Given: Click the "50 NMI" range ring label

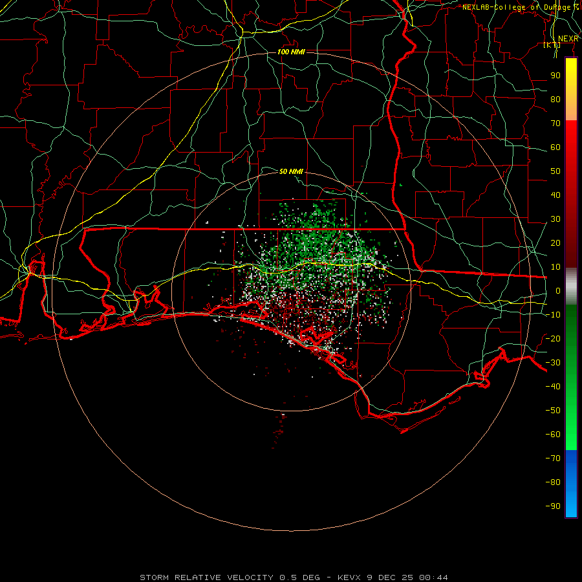Looking at the screenshot, I should click(x=291, y=171).
